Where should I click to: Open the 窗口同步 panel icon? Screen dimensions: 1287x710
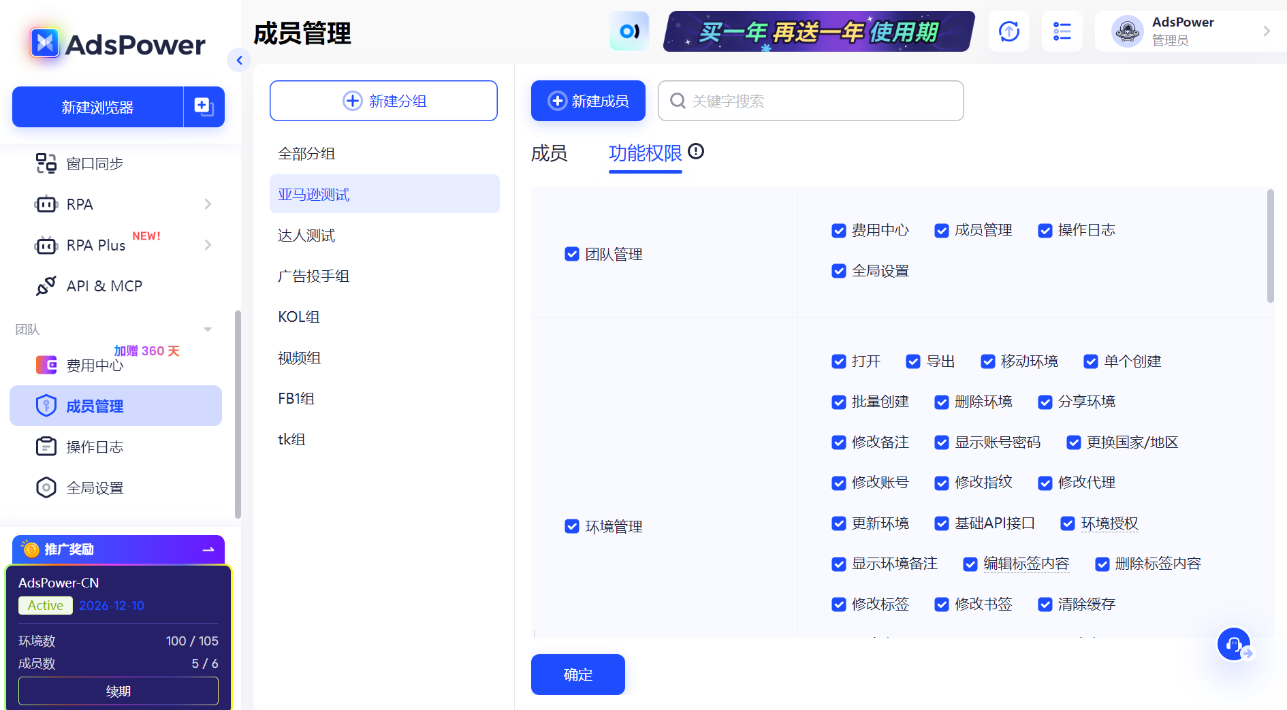[46, 163]
